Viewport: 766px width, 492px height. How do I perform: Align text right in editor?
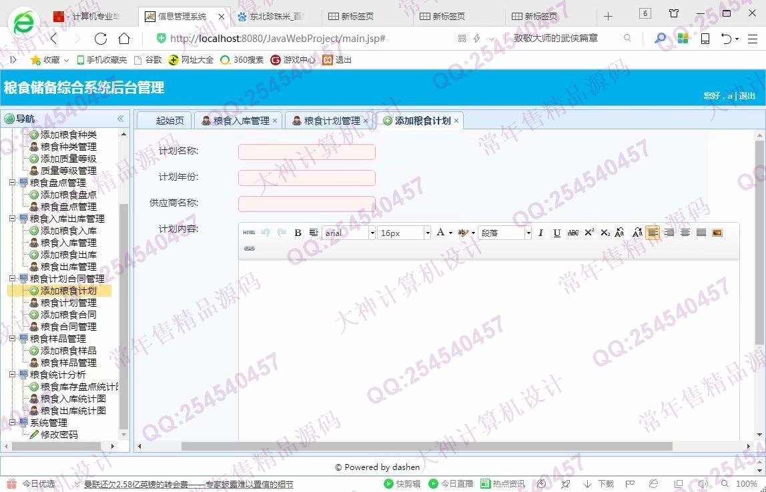pyautogui.click(x=669, y=233)
